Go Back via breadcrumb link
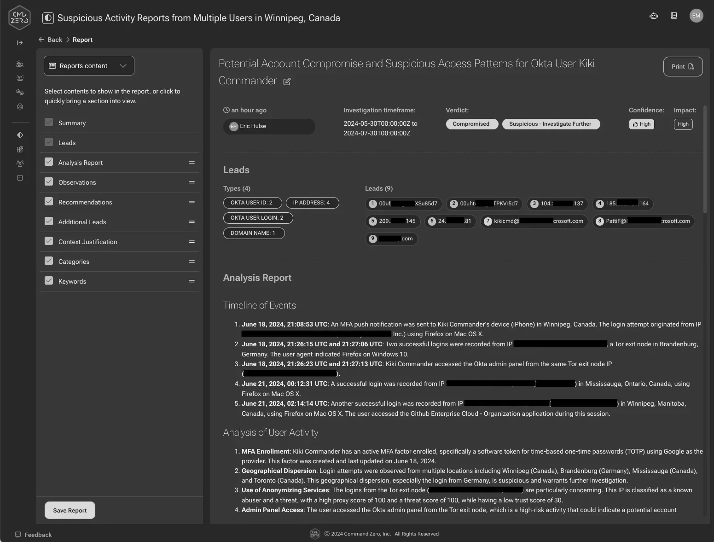This screenshot has width=714, height=542. 55,40
